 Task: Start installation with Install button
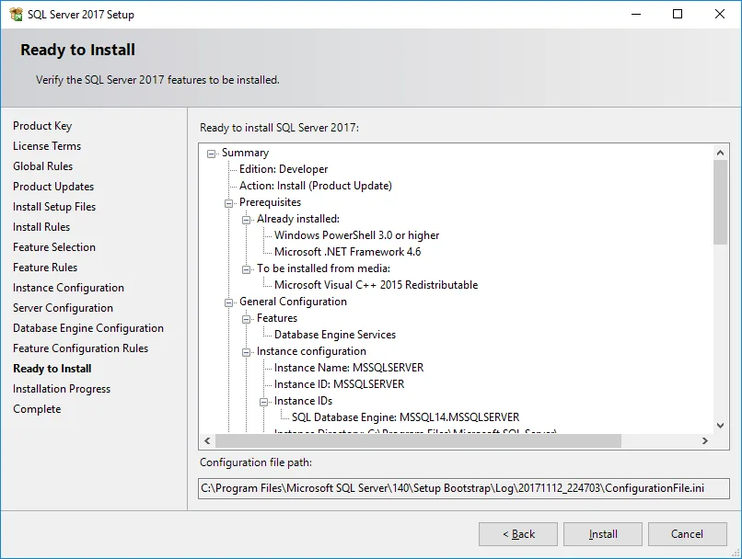603,534
